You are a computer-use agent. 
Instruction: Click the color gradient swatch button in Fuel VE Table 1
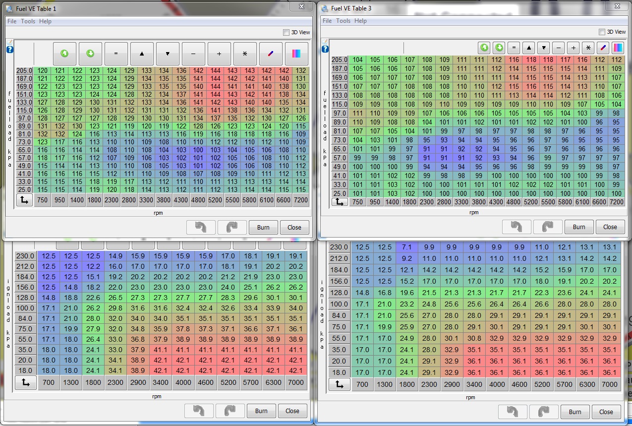pyautogui.click(x=296, y=54)
